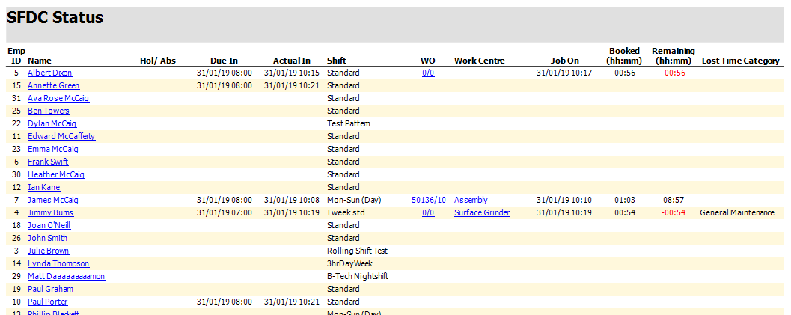The image size is (791, 315).
Task: Click the red -00:56 remaining value
Action: click(674, 73)
